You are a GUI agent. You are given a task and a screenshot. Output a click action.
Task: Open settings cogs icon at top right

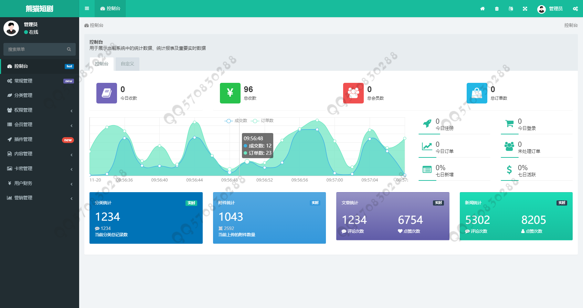point(575,9)
